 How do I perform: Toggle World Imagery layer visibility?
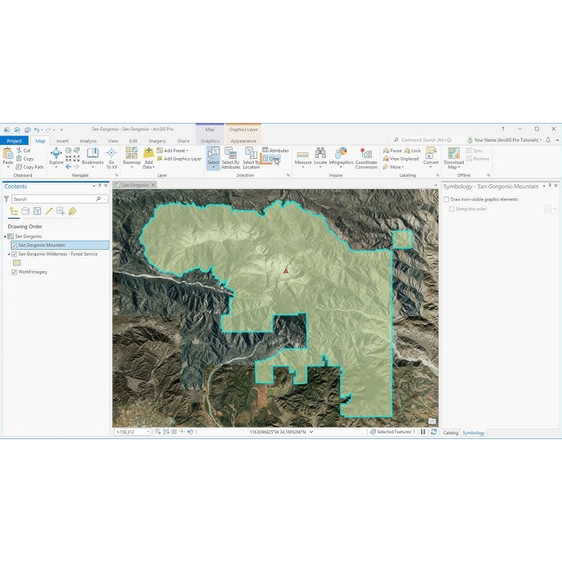click(x=15, y=272)
